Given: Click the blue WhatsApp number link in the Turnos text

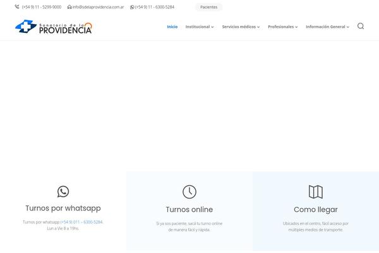Looking at the screenshot, I should [x=81, y=222].
